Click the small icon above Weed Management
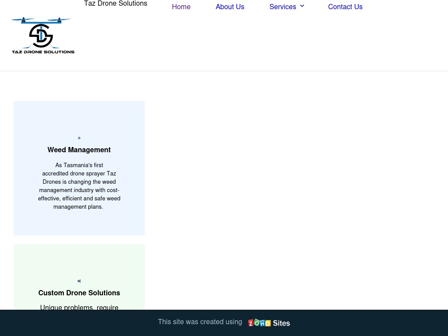The image size is (448, 336). [79, 138]
